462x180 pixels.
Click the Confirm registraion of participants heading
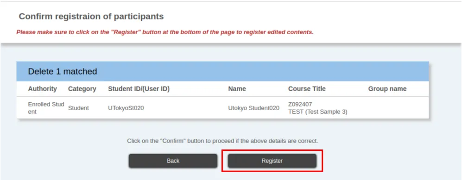point(91,17)
